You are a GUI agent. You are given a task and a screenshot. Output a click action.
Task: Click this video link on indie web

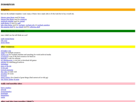(x=4, y=72)
